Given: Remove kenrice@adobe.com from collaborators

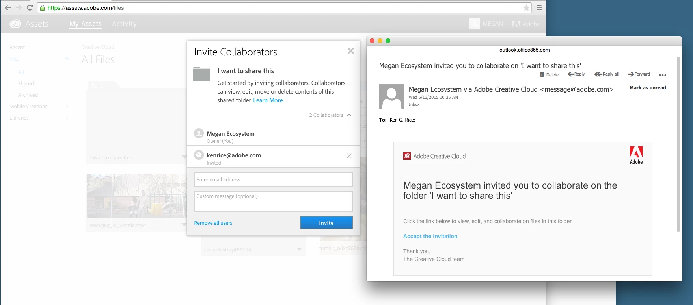Looking at the screenshot, I should 349,156.
